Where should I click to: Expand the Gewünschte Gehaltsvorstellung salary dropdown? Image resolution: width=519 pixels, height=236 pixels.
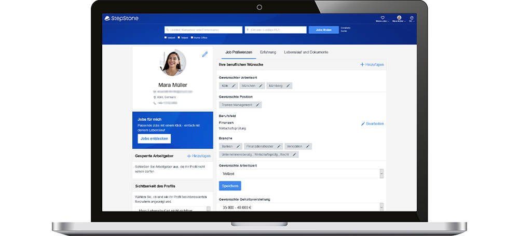[301, 207]
